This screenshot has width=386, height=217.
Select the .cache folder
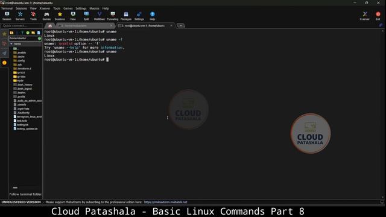[x=19, y=56]
